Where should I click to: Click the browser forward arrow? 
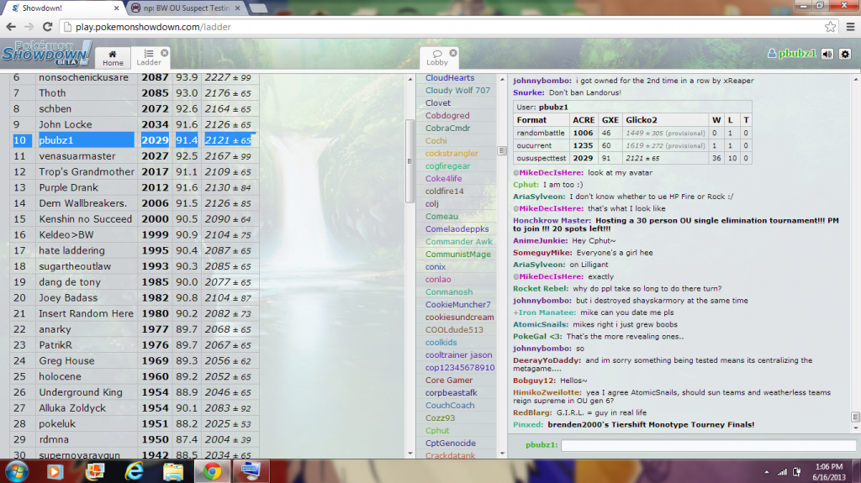pyautogui.click(x=29, y=27)
